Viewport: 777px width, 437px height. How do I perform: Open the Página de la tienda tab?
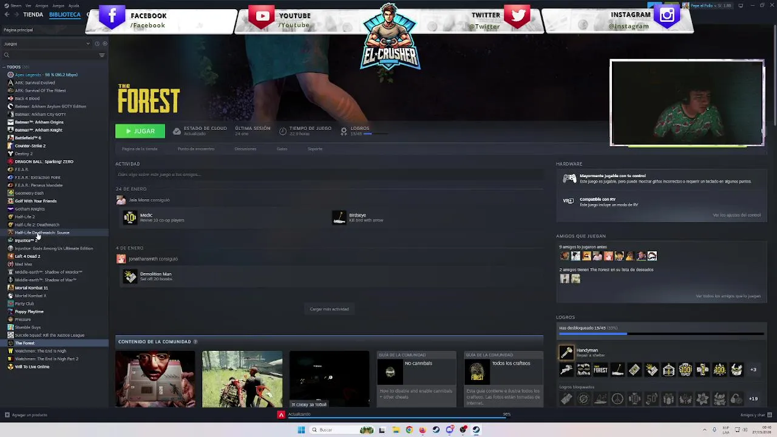click(x=140, y=149)
